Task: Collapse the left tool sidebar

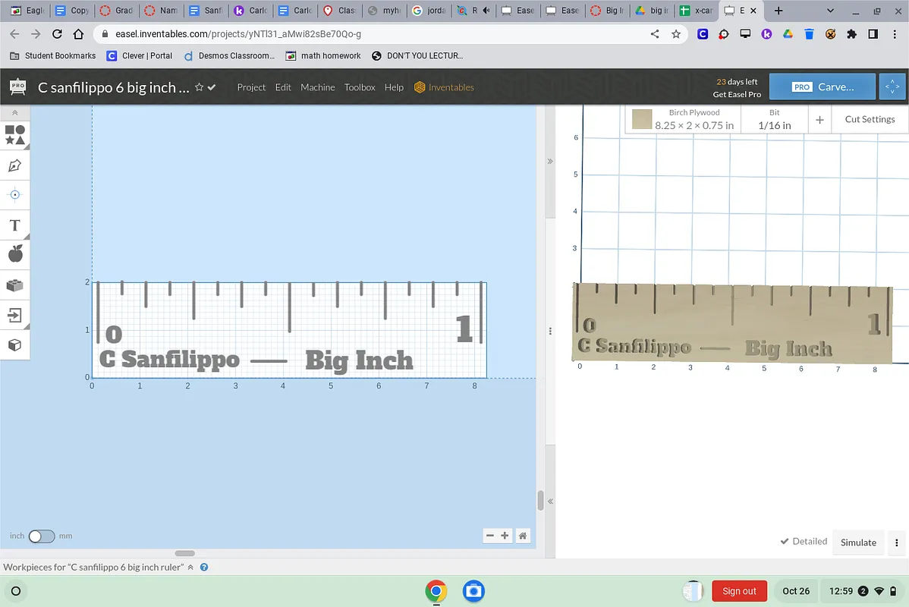Action: click(15, 112)
